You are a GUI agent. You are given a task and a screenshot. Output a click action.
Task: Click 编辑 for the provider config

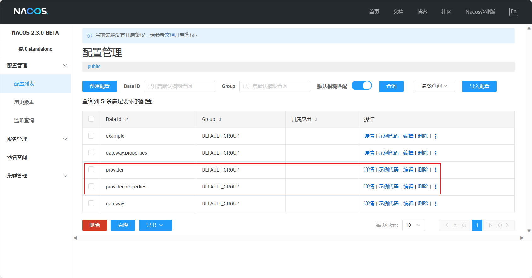click(x=409, y=170)
